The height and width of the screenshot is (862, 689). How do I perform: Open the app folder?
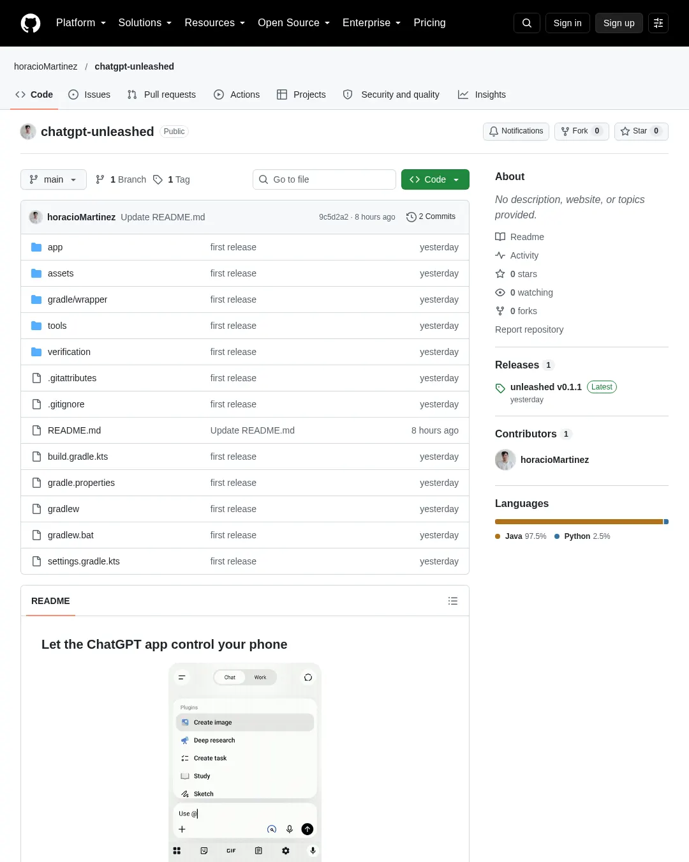pos(55,247)
